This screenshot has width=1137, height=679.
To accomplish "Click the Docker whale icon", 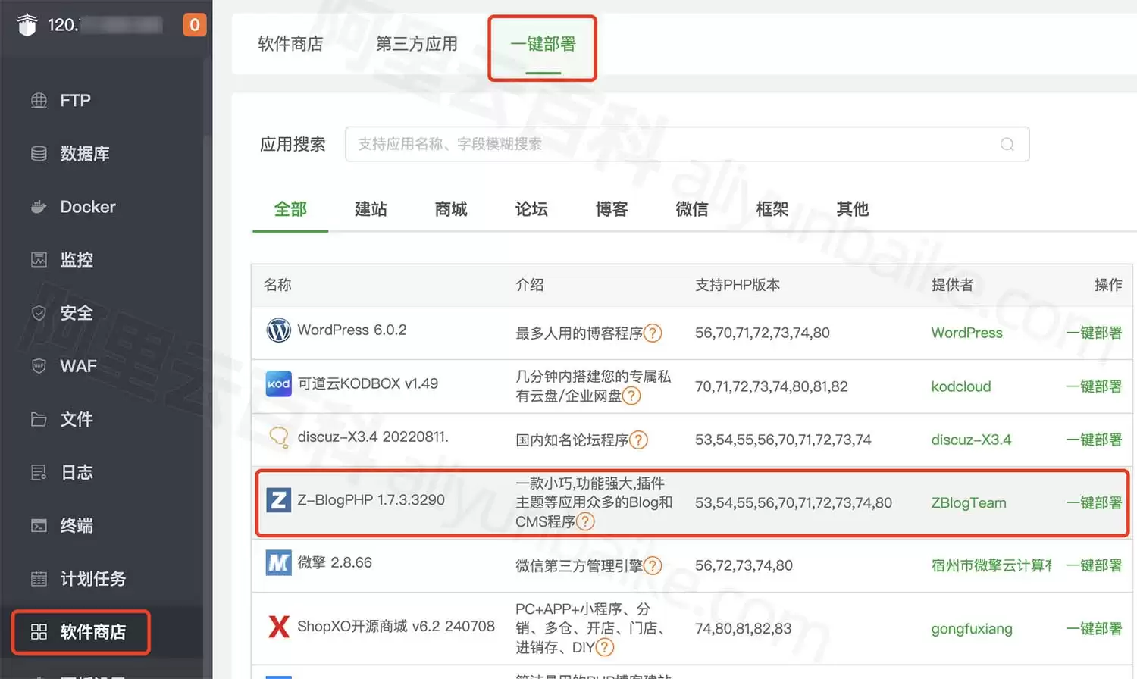I will pyautogui.click(x=39, y=207).
